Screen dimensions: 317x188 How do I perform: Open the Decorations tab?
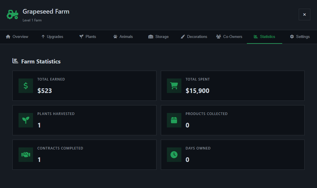194,37
